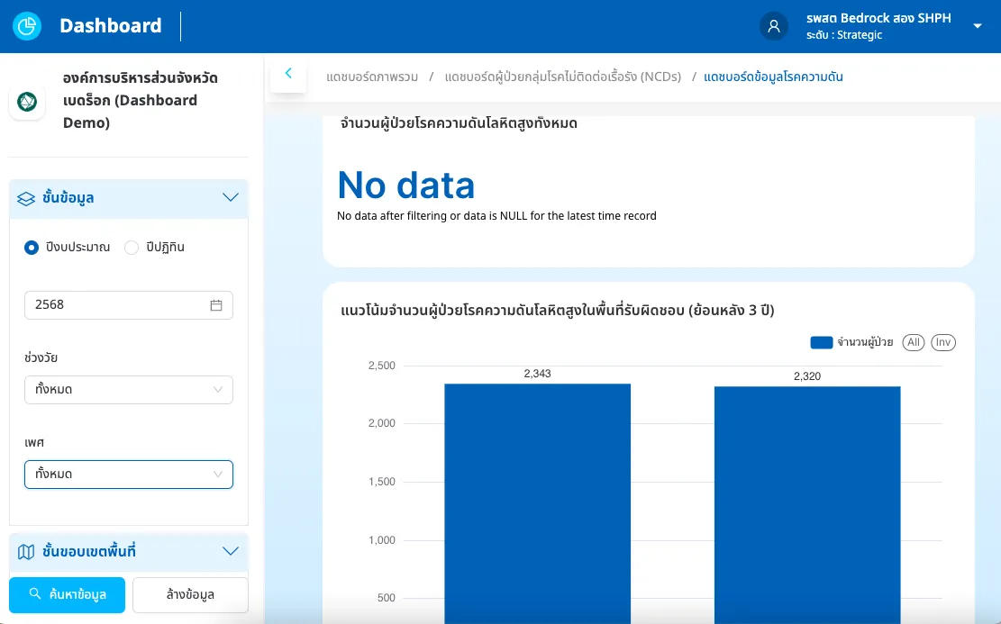The height and width of the screenshot is (624, 1001).
Task: Click the user profile avatar icon
Action: [773, 26]
